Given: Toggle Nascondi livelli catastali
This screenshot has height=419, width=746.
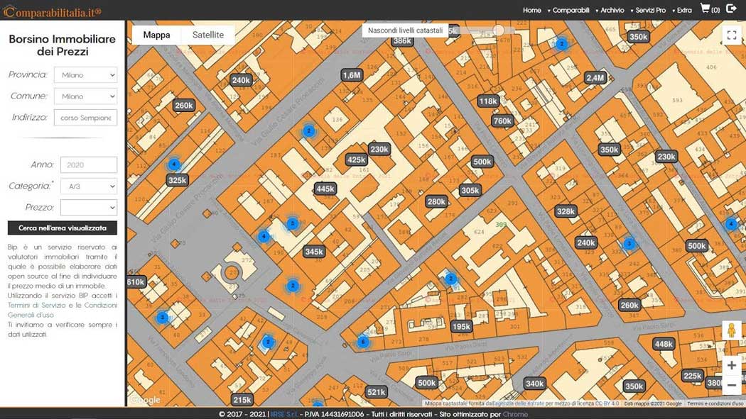Looking at the screenshot, I should coord(405,30).
